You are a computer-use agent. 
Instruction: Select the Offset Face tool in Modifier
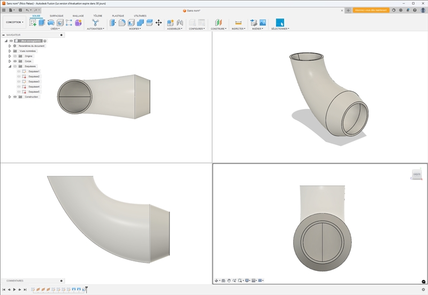149,22
